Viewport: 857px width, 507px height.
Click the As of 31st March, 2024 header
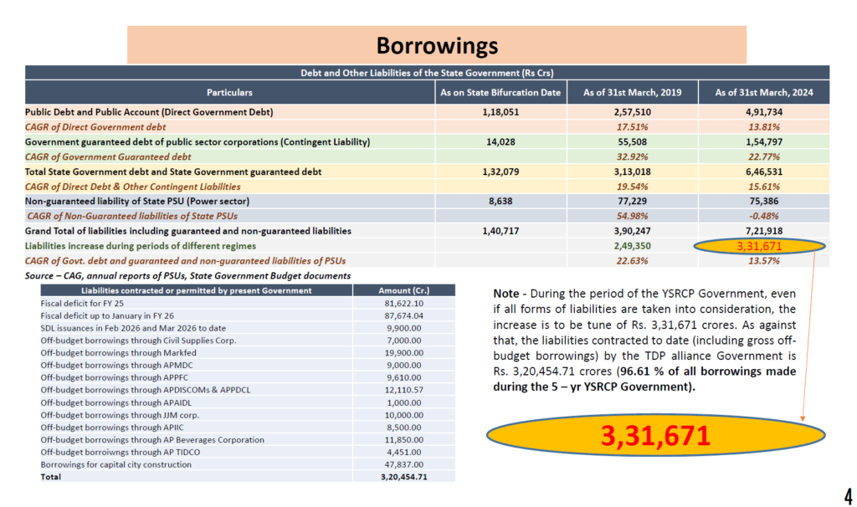coord(763,92)
